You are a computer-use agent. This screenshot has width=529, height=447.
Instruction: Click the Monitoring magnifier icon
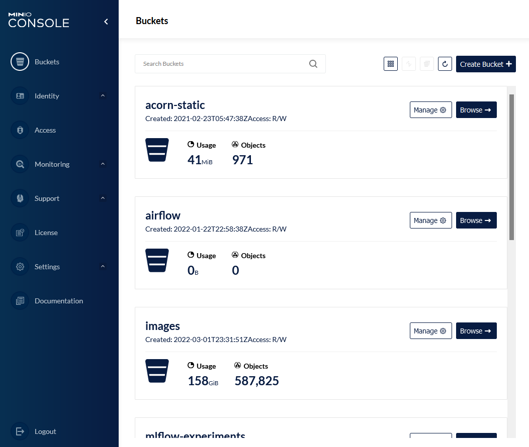coord(20,164)
